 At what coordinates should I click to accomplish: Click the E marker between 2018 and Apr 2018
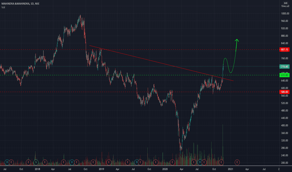[45, 162]
